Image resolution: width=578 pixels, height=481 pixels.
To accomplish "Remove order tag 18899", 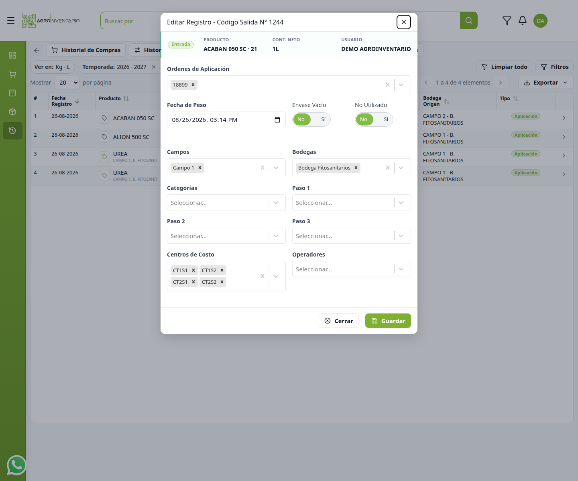I will pyautogui.click(x=193, y=85).
